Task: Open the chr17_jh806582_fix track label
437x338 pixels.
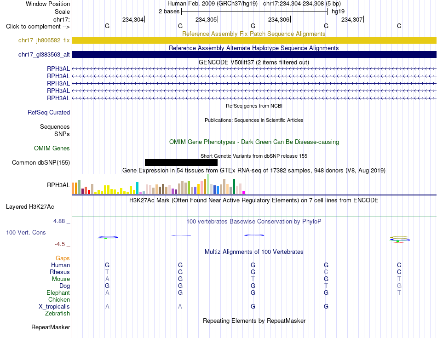Action: click(44, 40)
